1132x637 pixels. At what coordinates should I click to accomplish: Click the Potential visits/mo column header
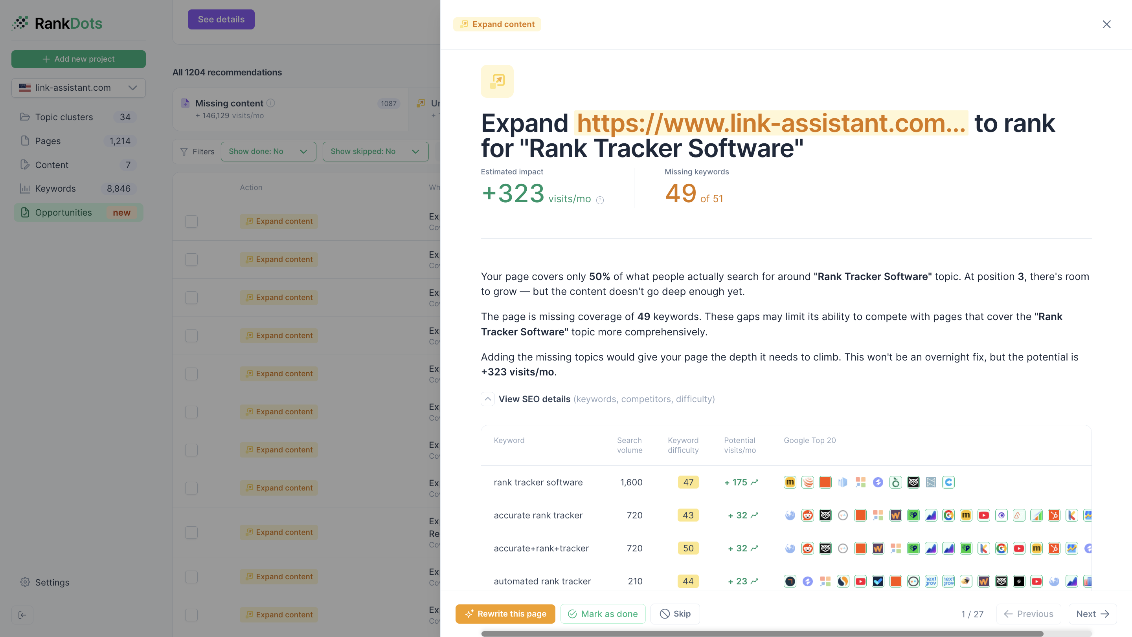740,445
